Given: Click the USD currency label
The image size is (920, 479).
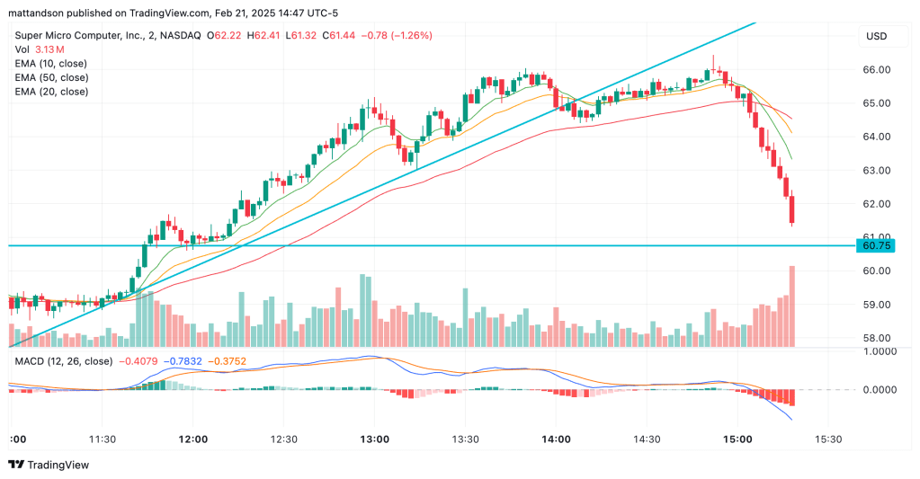Looking at the screenshot, I should click(875, 36).
